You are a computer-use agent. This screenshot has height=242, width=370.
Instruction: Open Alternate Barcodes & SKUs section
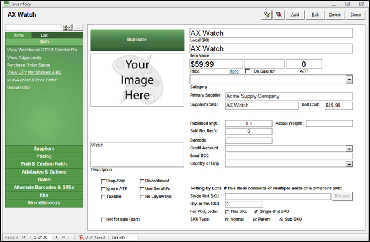pos(44,187)
